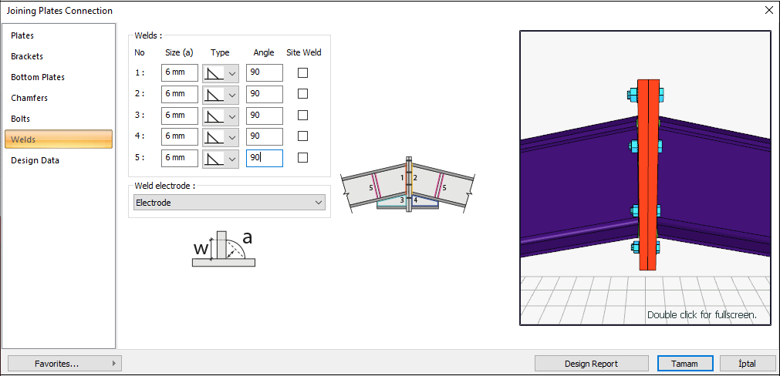Click the Size field for weld 1

[x=180, y=72]
